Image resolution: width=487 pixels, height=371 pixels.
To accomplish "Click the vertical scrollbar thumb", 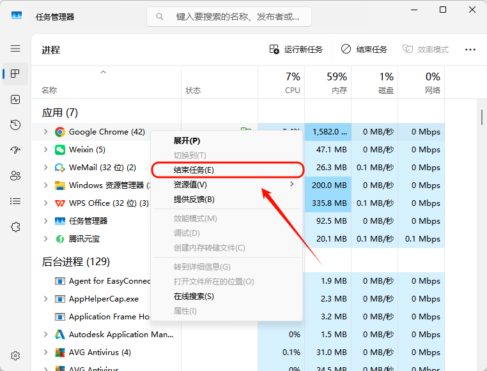I will point(482,117).
